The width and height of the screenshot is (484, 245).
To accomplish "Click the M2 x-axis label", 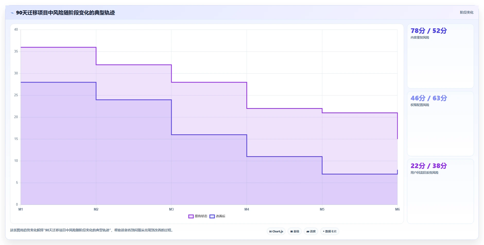I will [x=96, y=209].
